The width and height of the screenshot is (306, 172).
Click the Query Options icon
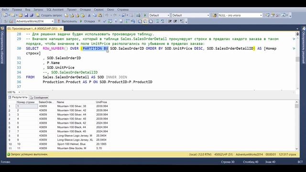coord(116,21)
